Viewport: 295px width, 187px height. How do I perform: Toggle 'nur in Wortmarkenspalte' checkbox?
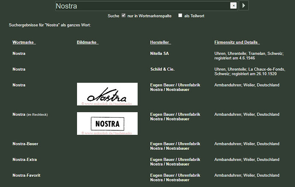click(124, 15)
